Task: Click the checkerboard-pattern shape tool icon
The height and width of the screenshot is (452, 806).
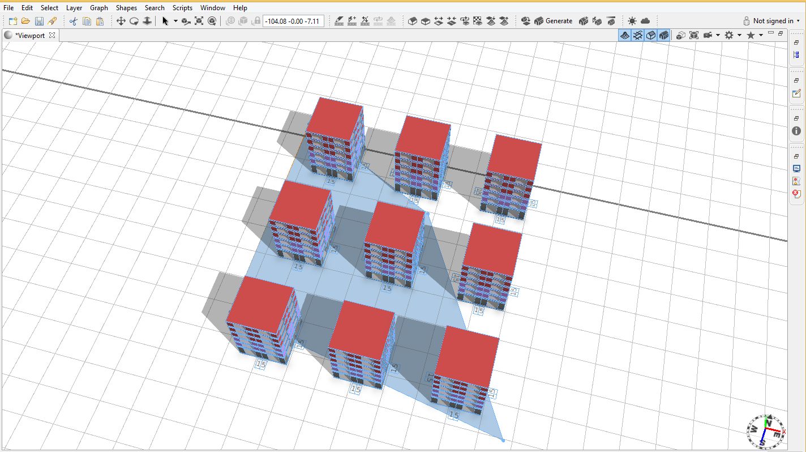Action: click(x=478, y=21)
